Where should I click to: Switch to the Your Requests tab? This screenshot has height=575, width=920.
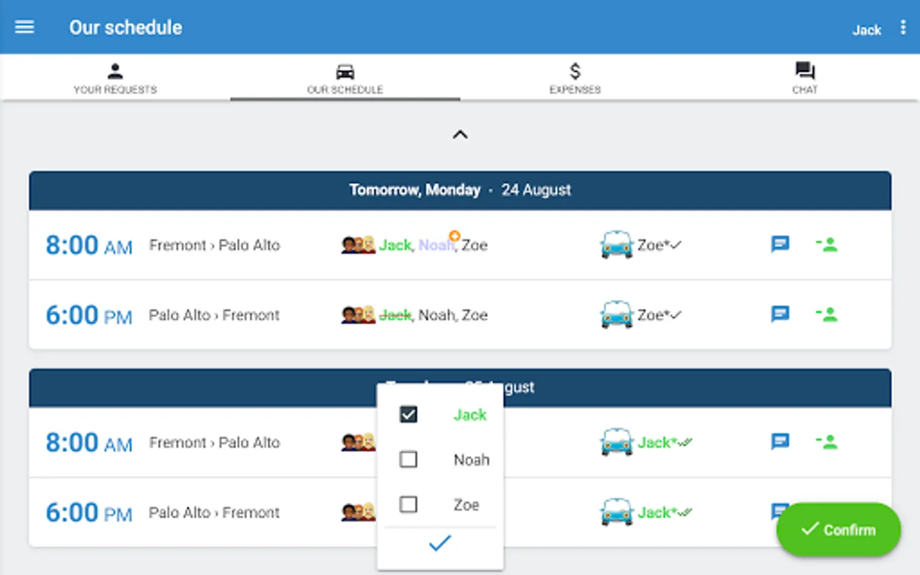tap(115, 78)
